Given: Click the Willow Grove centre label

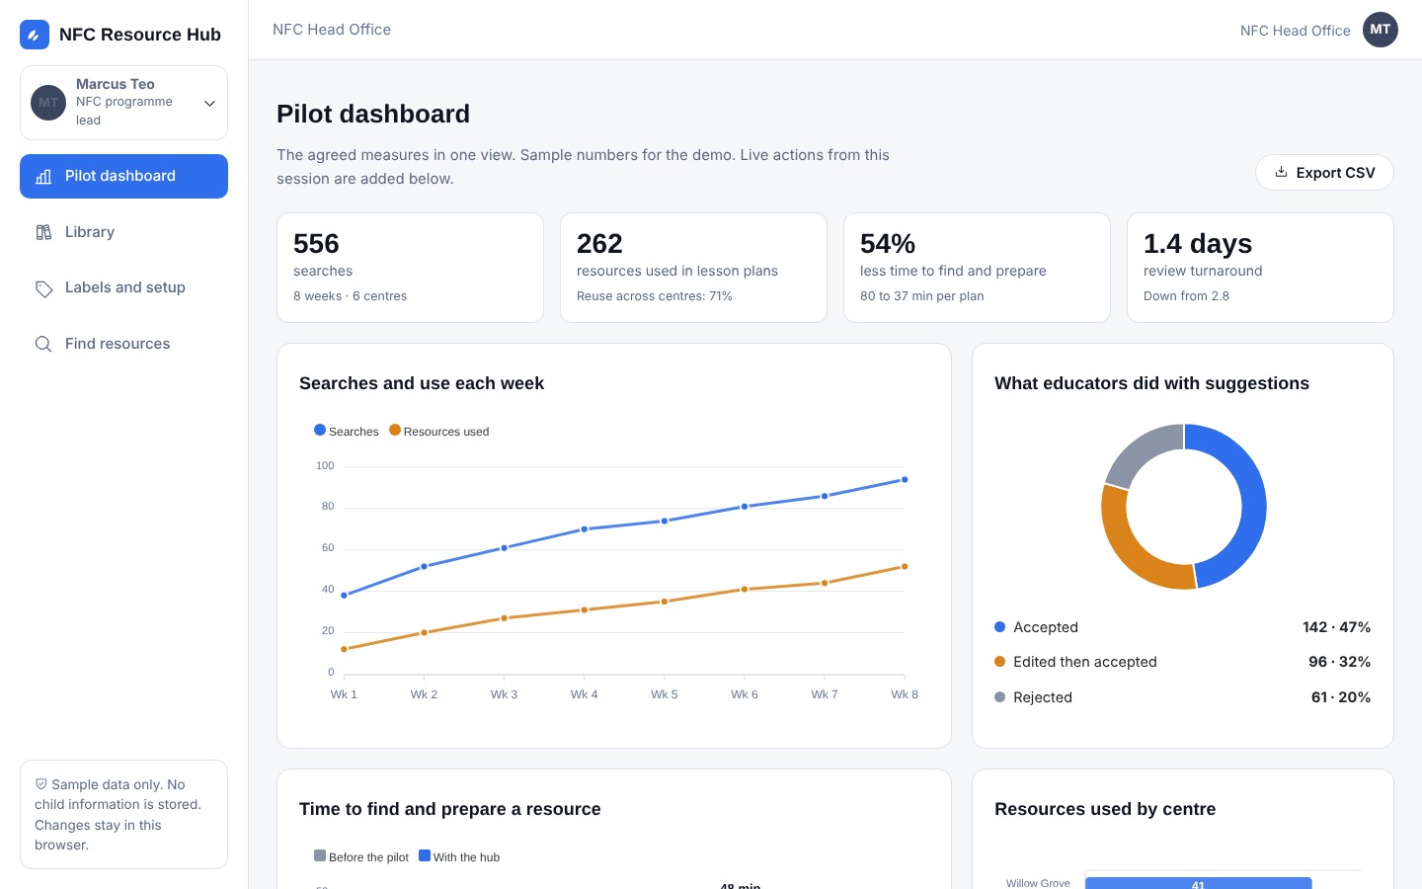Looking at the screenshot, I should [1038, 883].
